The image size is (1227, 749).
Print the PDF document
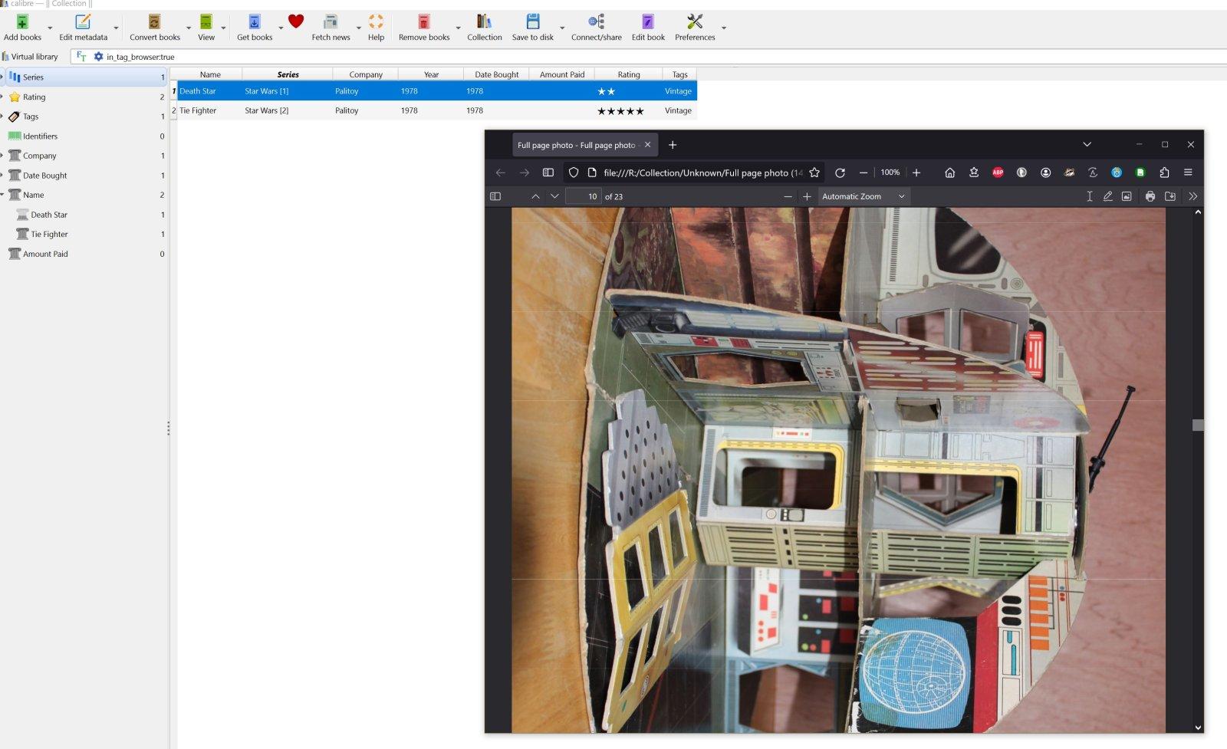(1150, 196)
